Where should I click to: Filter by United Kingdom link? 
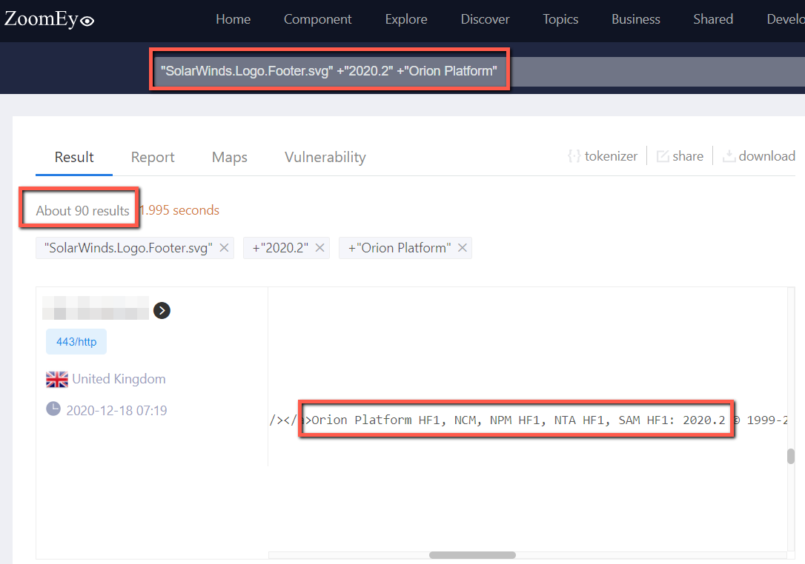click(x=119, y=379)
